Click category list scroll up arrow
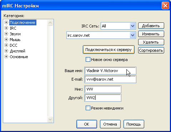Viewport: 171px width, 132px height. point(50,22)
